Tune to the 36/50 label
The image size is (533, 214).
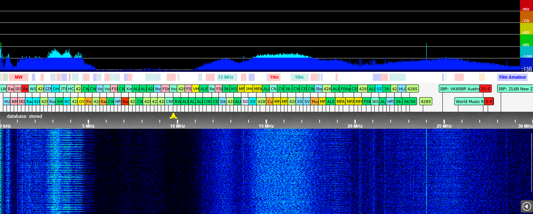click(410, 102)
